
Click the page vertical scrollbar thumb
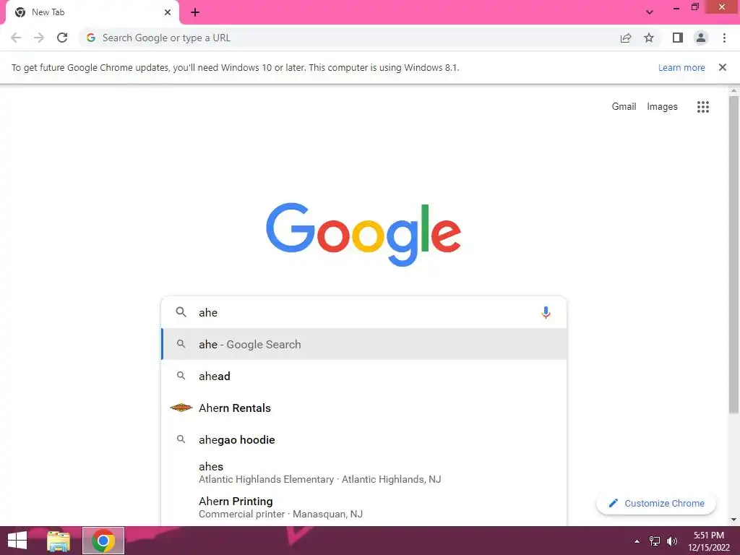pyautogui.click(x=733, y=255)
